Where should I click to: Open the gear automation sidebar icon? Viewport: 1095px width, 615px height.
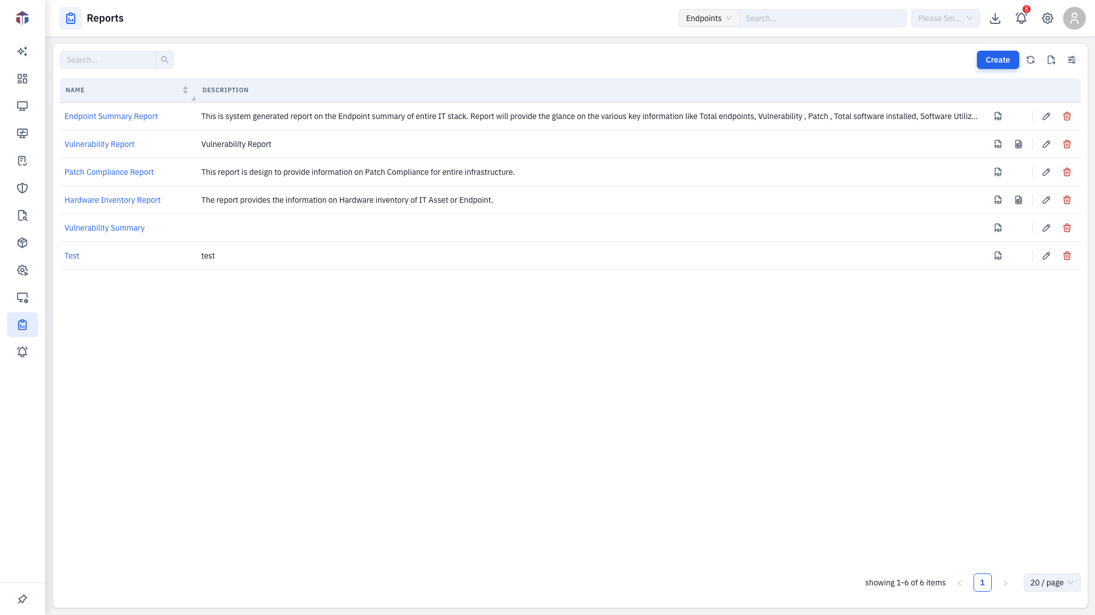coord(22,270)
